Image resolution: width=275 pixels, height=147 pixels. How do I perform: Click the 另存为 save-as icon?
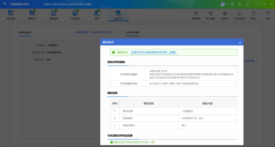coord(253,15)
